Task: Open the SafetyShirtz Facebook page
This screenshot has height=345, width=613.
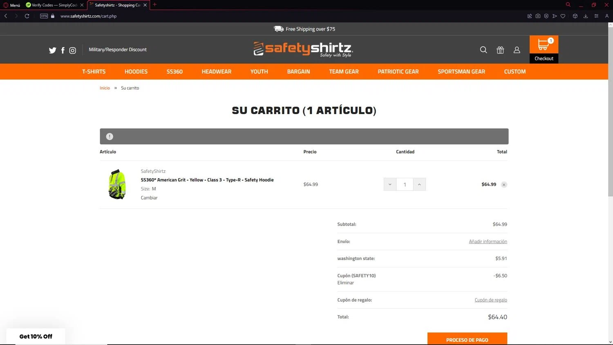Action: (63, 50)
